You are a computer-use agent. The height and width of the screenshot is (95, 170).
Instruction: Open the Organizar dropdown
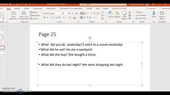point(117,15)
